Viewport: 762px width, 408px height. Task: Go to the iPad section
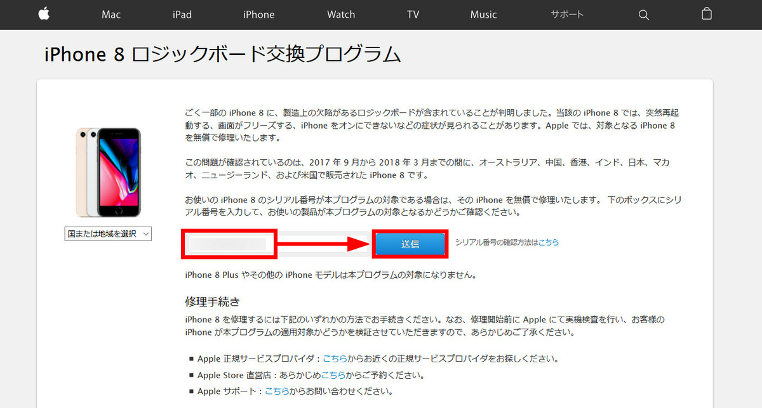(182, 15)
